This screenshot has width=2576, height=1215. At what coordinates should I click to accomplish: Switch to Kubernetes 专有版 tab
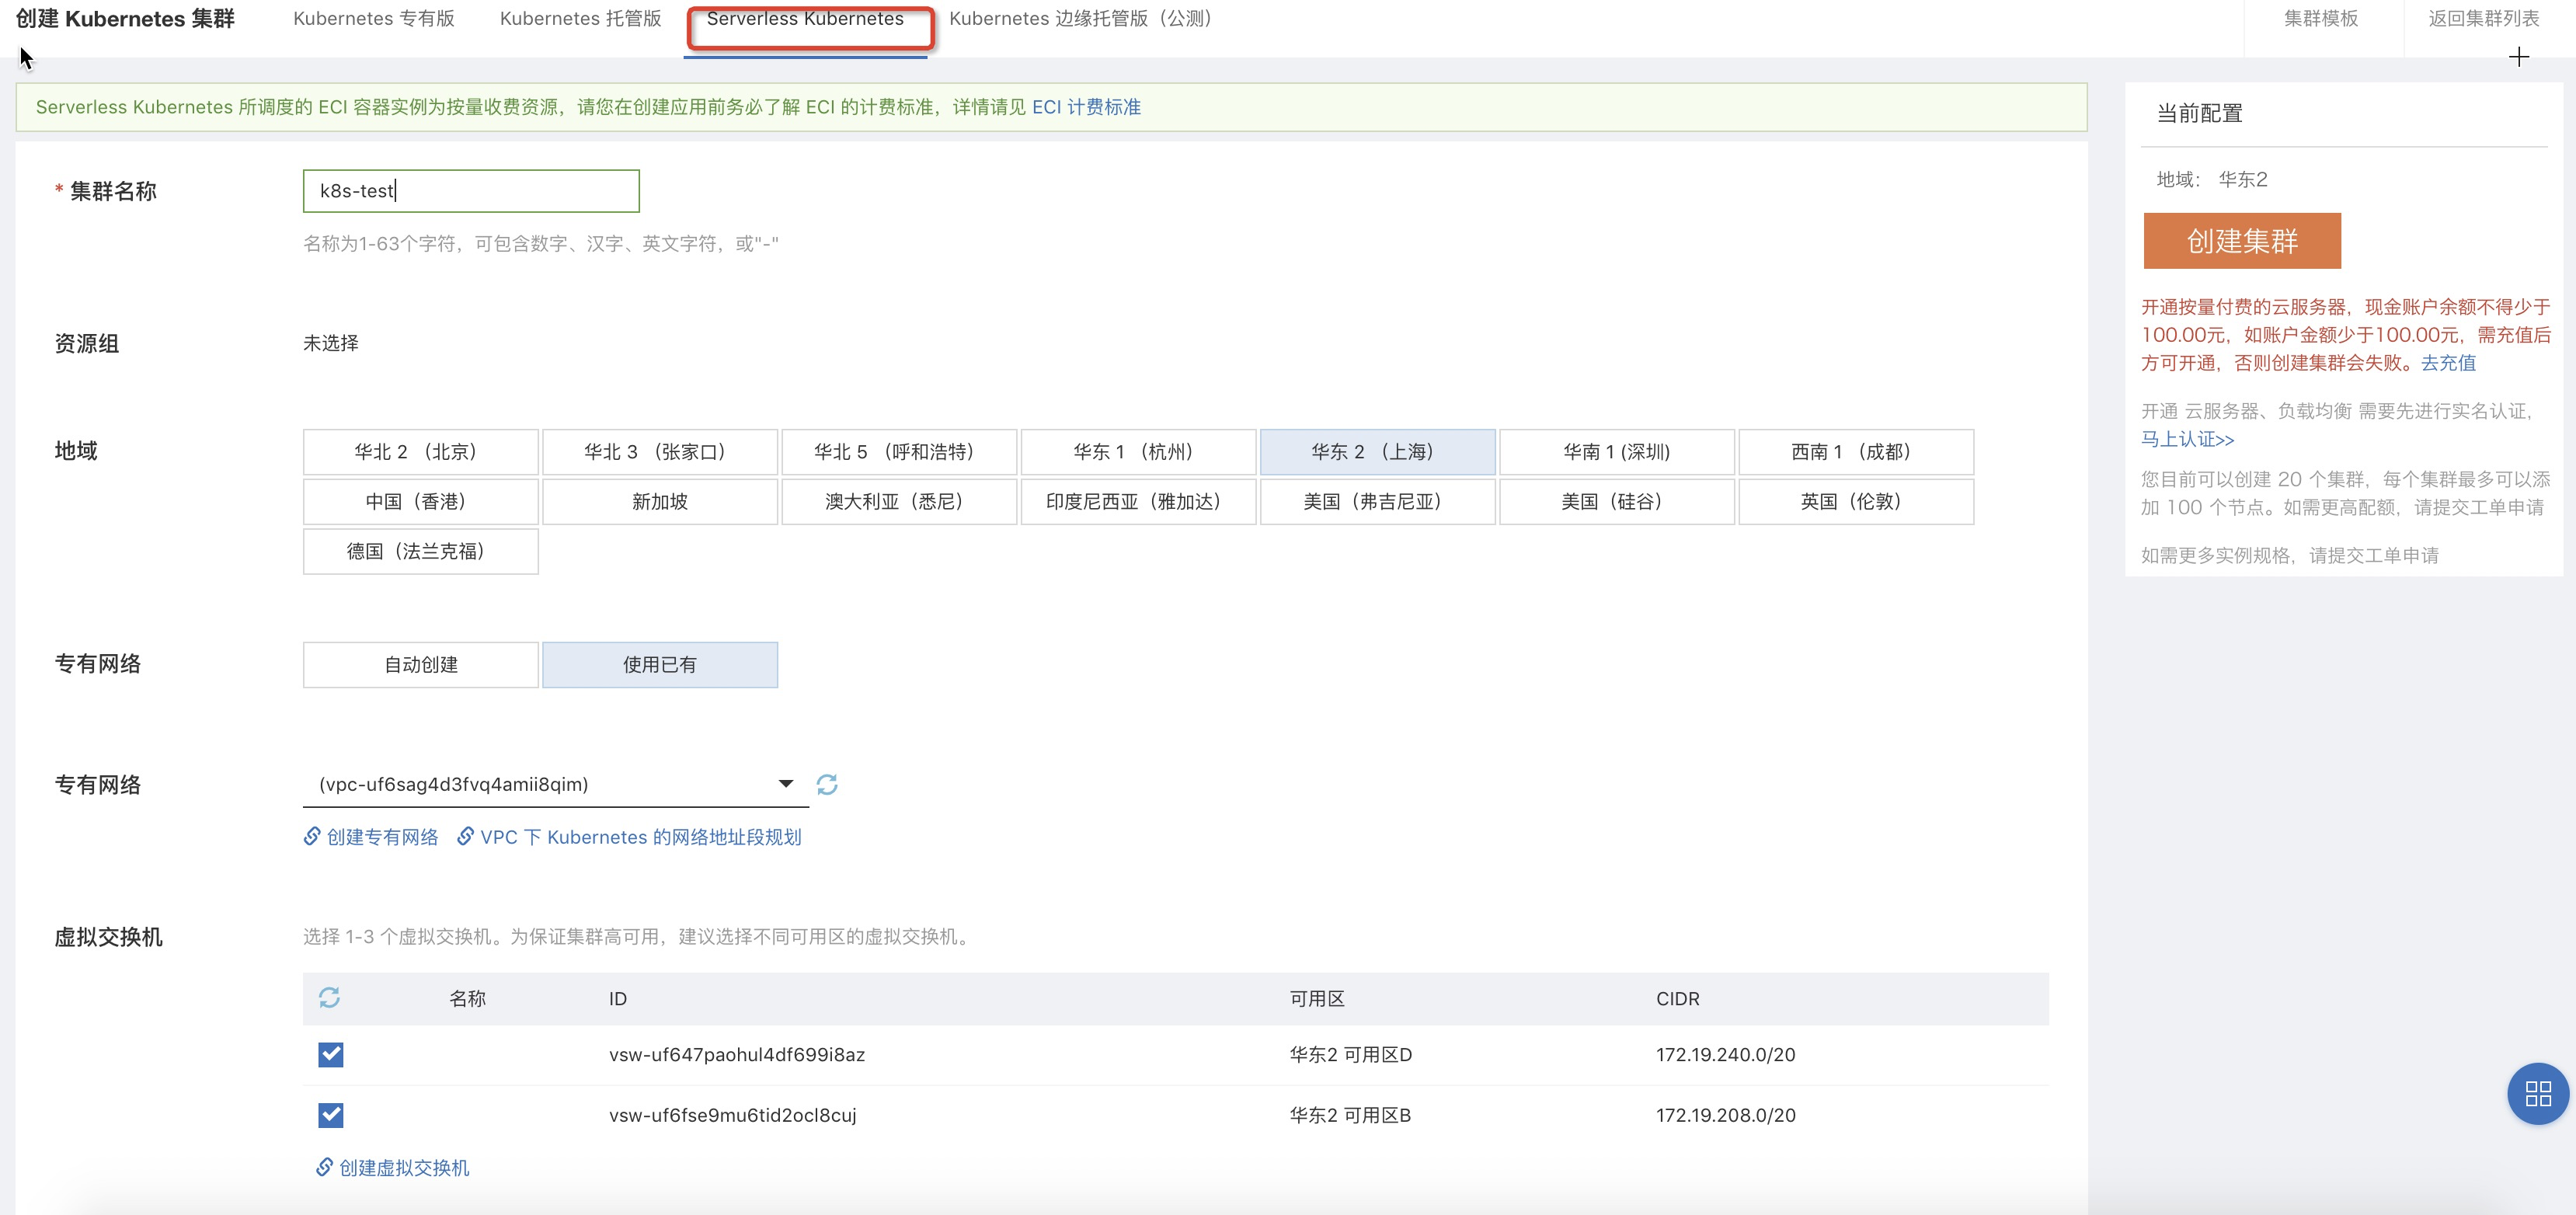[x=374, y=18]
